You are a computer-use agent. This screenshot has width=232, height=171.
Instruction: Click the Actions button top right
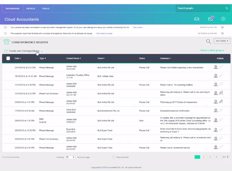click(x=222, y=41)
